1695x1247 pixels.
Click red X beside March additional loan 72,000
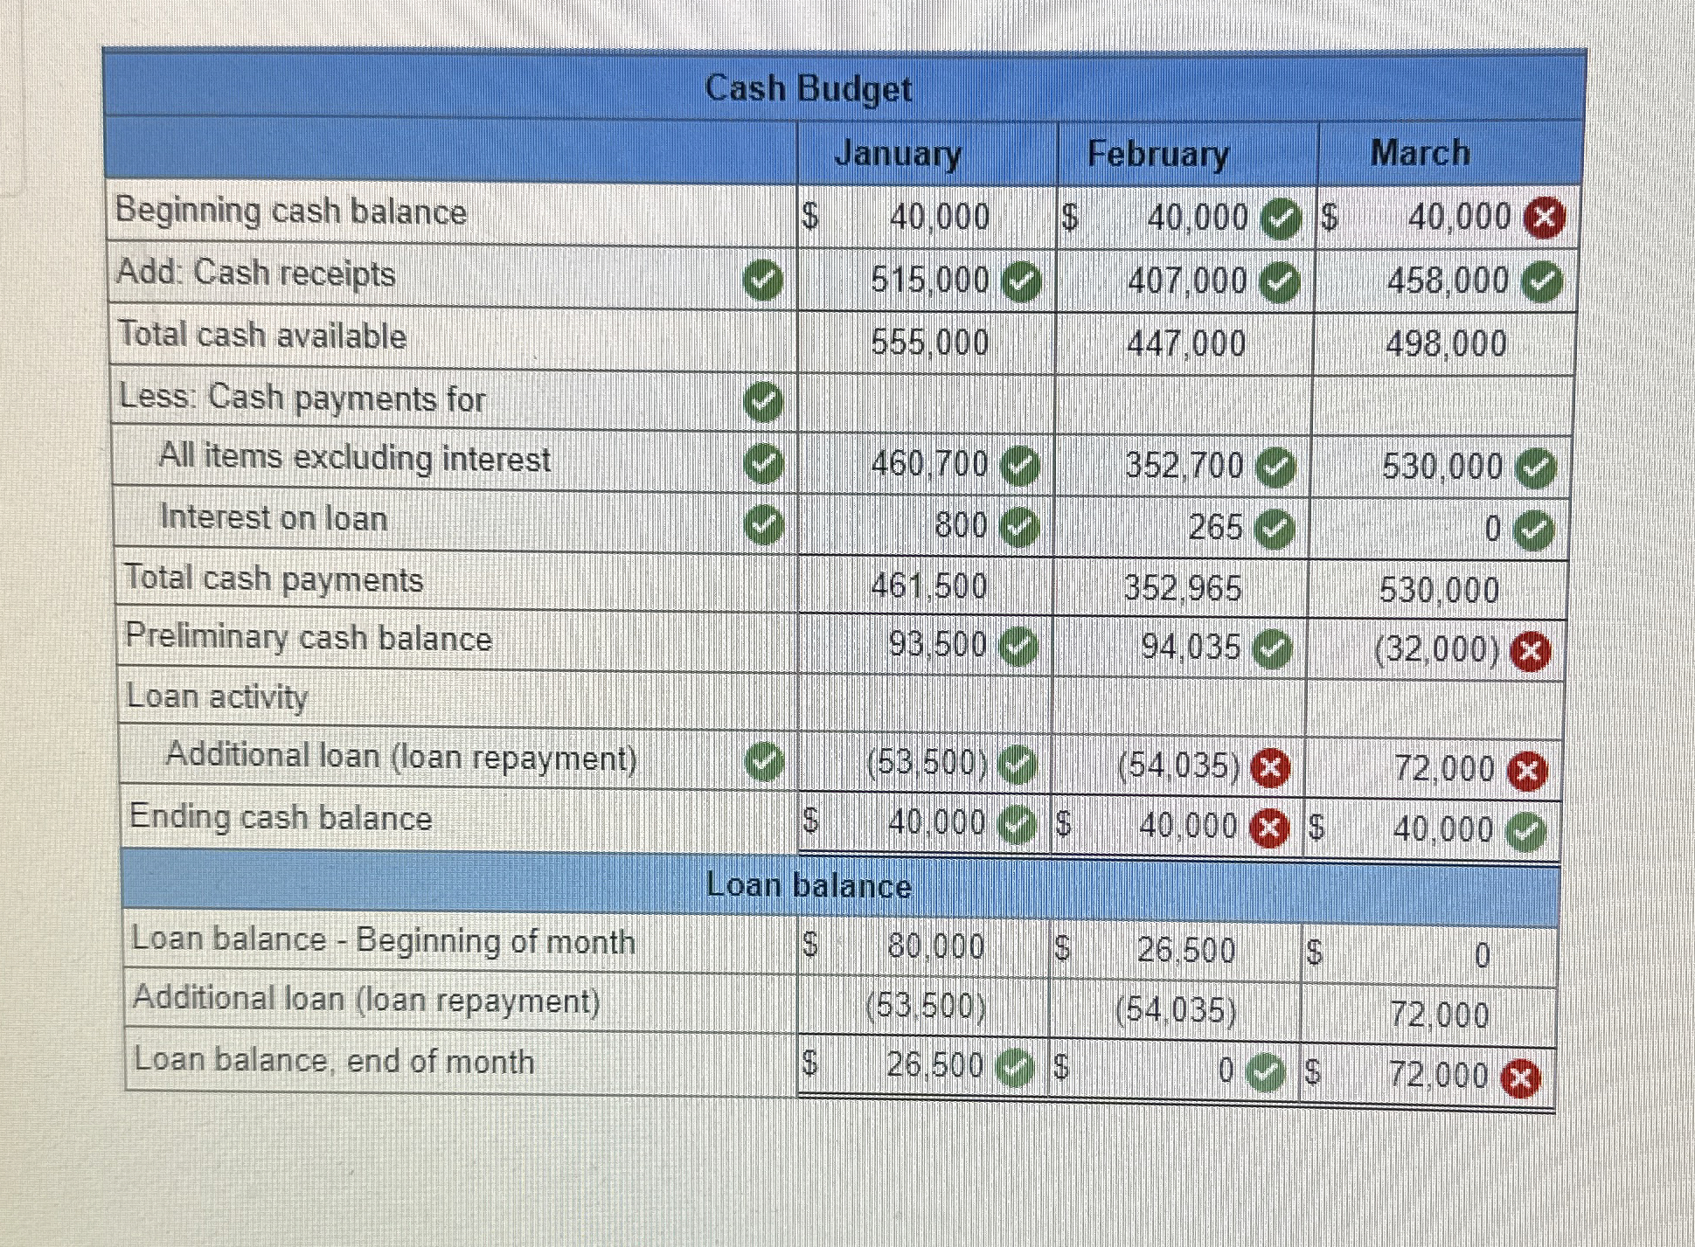coord(1528,771)
